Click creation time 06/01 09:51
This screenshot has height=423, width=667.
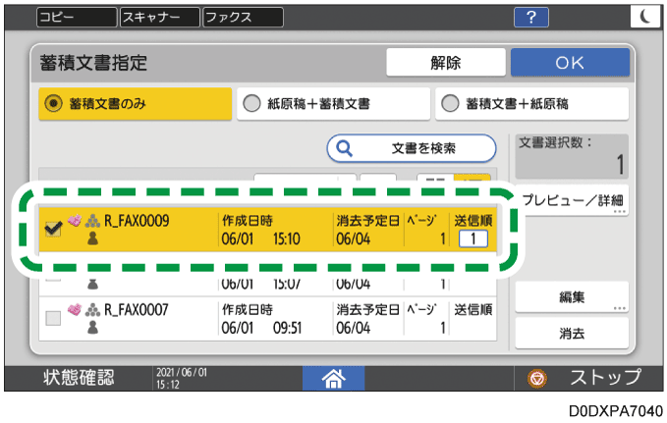[x=261, y=328]
